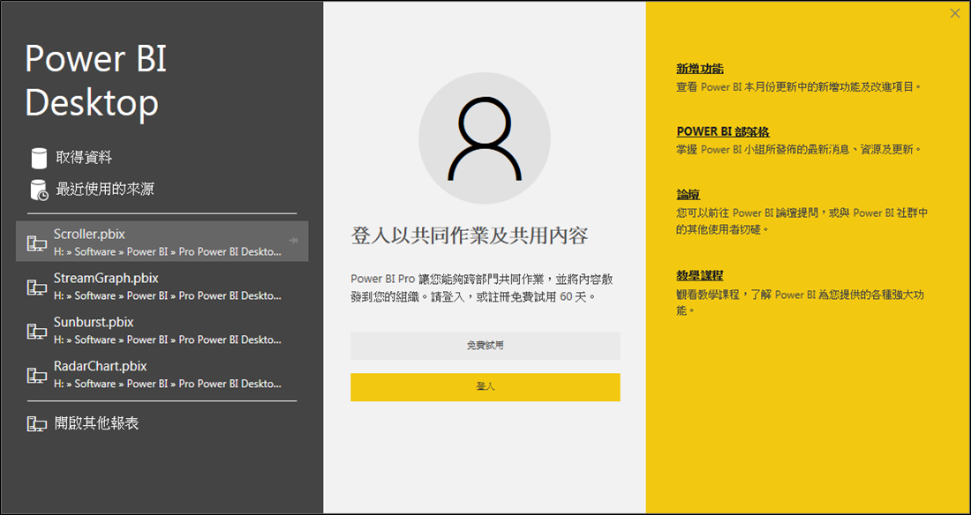Open the 論壇 forum link
This screenshot has height=515, width=971.
tap(688, 194)
